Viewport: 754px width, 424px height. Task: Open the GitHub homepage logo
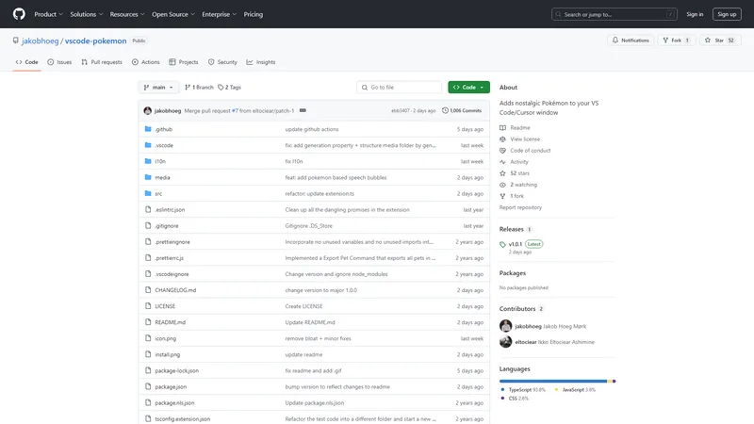click(19, 14)
